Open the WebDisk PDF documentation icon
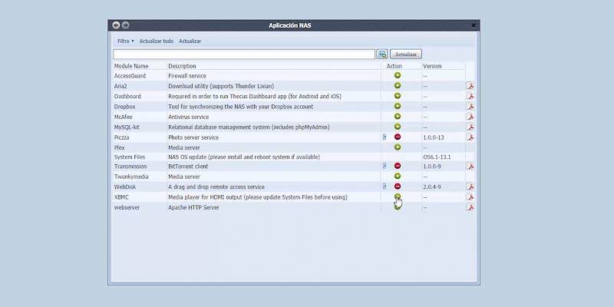This screenshot has height=307, width=614. (470, 187)
